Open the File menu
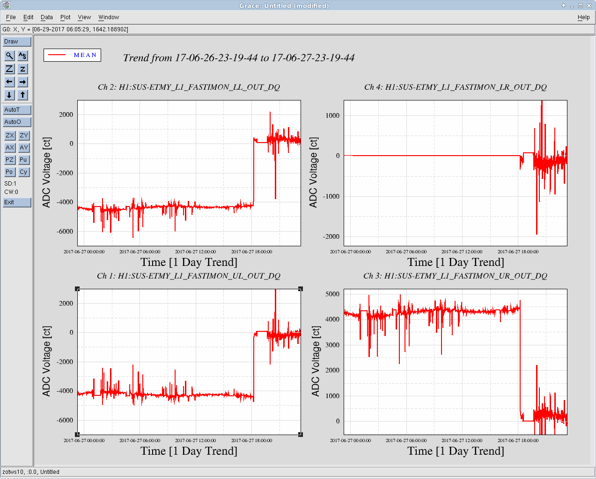This screenshot has width=596, height=479. 11,17
